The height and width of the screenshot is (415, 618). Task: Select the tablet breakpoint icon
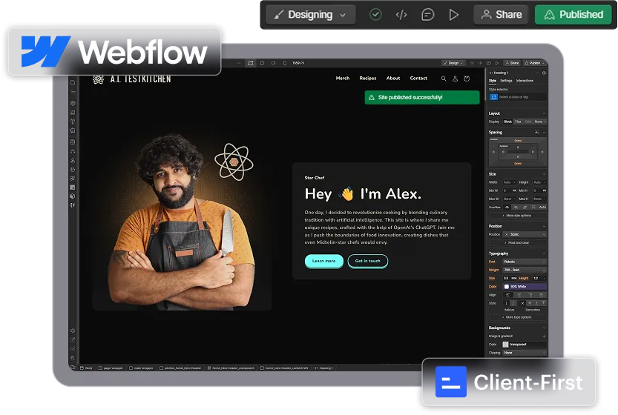pos(262,63)
